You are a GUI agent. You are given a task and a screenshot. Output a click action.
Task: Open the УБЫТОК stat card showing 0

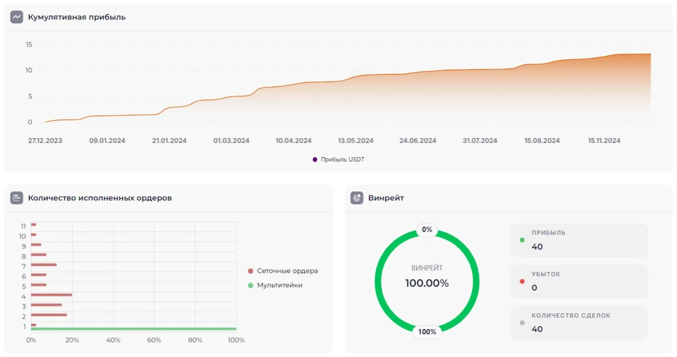tap(579, 281)
